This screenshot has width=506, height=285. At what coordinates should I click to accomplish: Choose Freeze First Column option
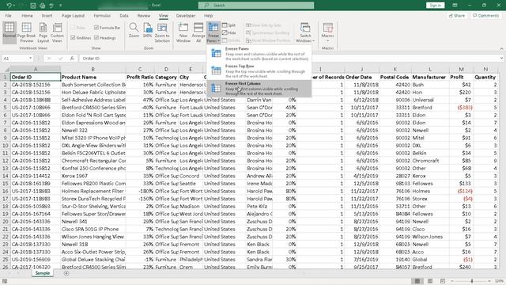pyautogui.click(x=259, y=89)
